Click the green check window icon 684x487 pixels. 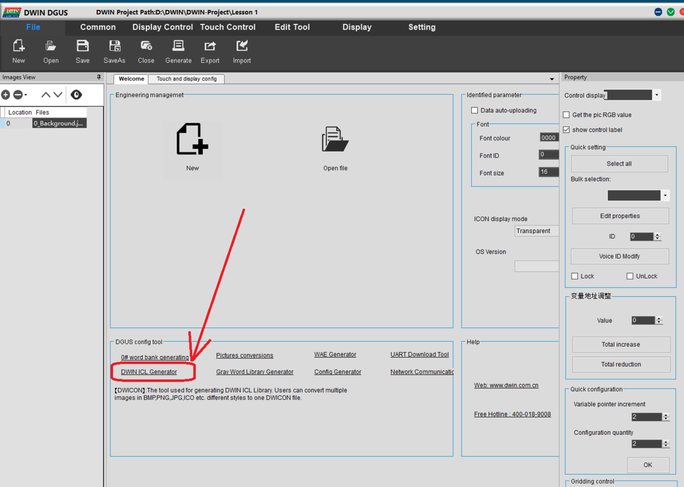671,12
